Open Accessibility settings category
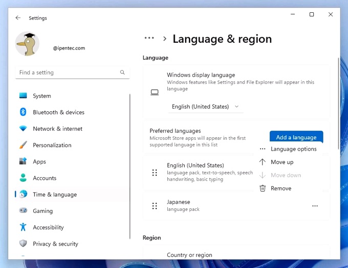 [x=72, y=227]
